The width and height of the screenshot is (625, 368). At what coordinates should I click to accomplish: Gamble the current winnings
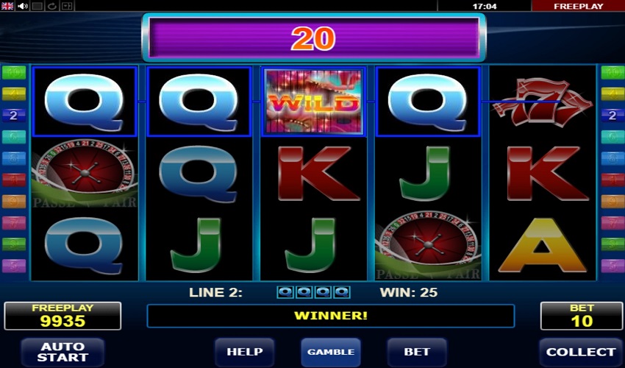(x=331, y=352)
